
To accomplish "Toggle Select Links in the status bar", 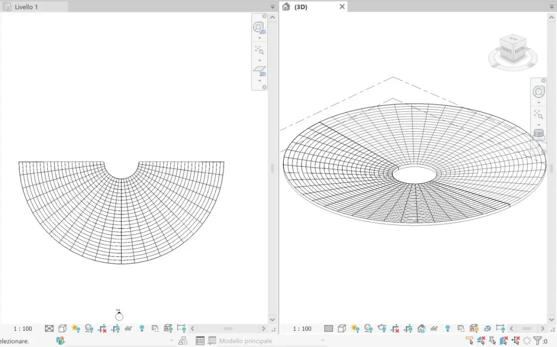I will pyautogui.click(x=470, y=341).
